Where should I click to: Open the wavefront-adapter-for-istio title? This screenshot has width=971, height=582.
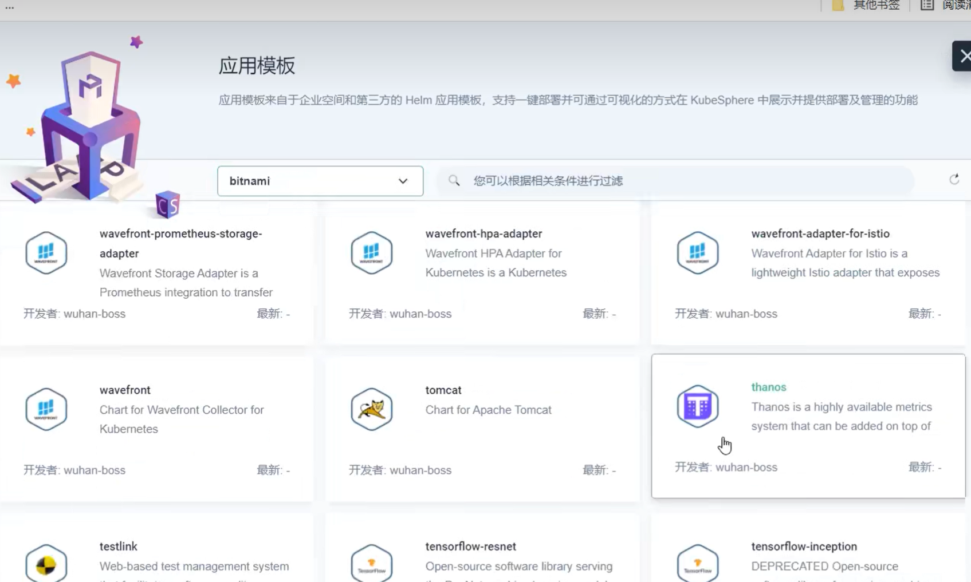pos(820,233)
